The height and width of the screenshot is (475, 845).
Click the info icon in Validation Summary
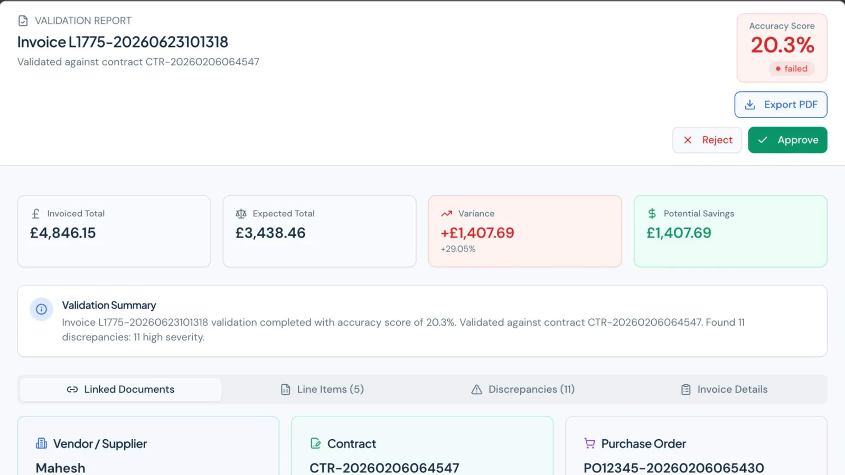41,309
